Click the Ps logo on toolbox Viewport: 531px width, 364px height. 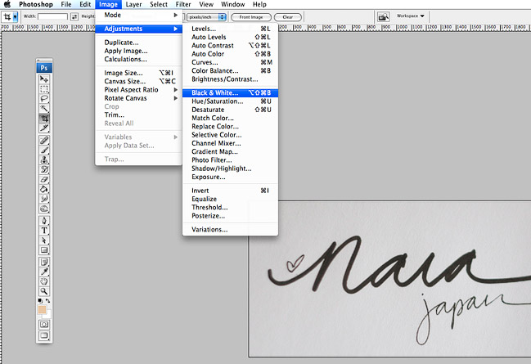click(44, 68)
